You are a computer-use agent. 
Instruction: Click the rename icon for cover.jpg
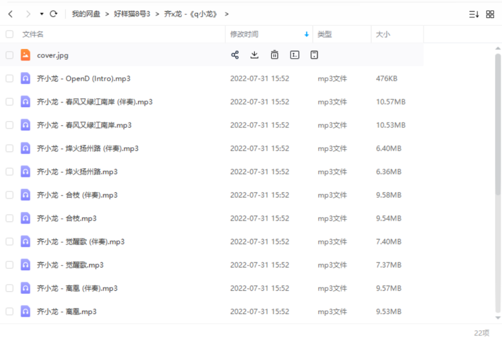point(294,55)
